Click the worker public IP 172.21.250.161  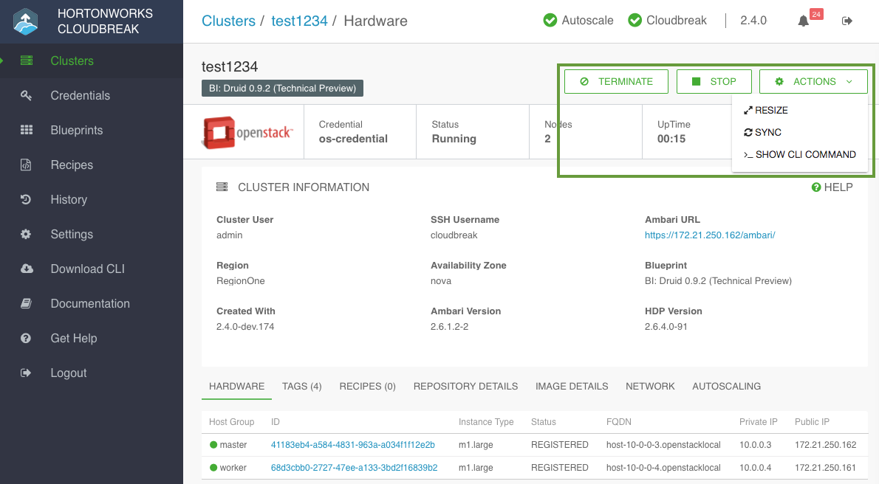coord(825,468)
